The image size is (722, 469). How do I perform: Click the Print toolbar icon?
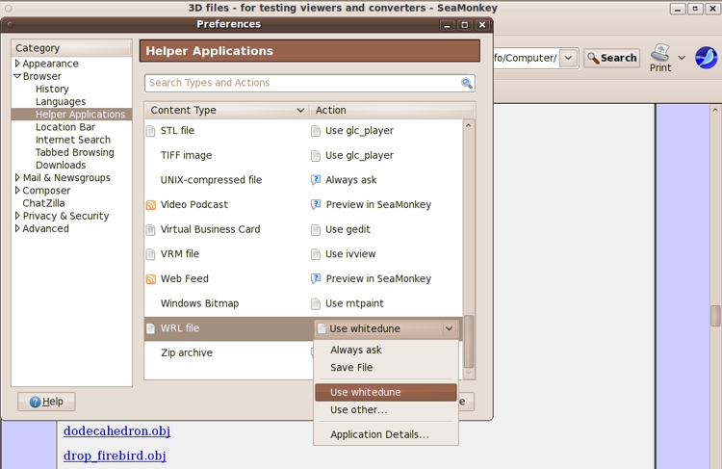(660, 54)
